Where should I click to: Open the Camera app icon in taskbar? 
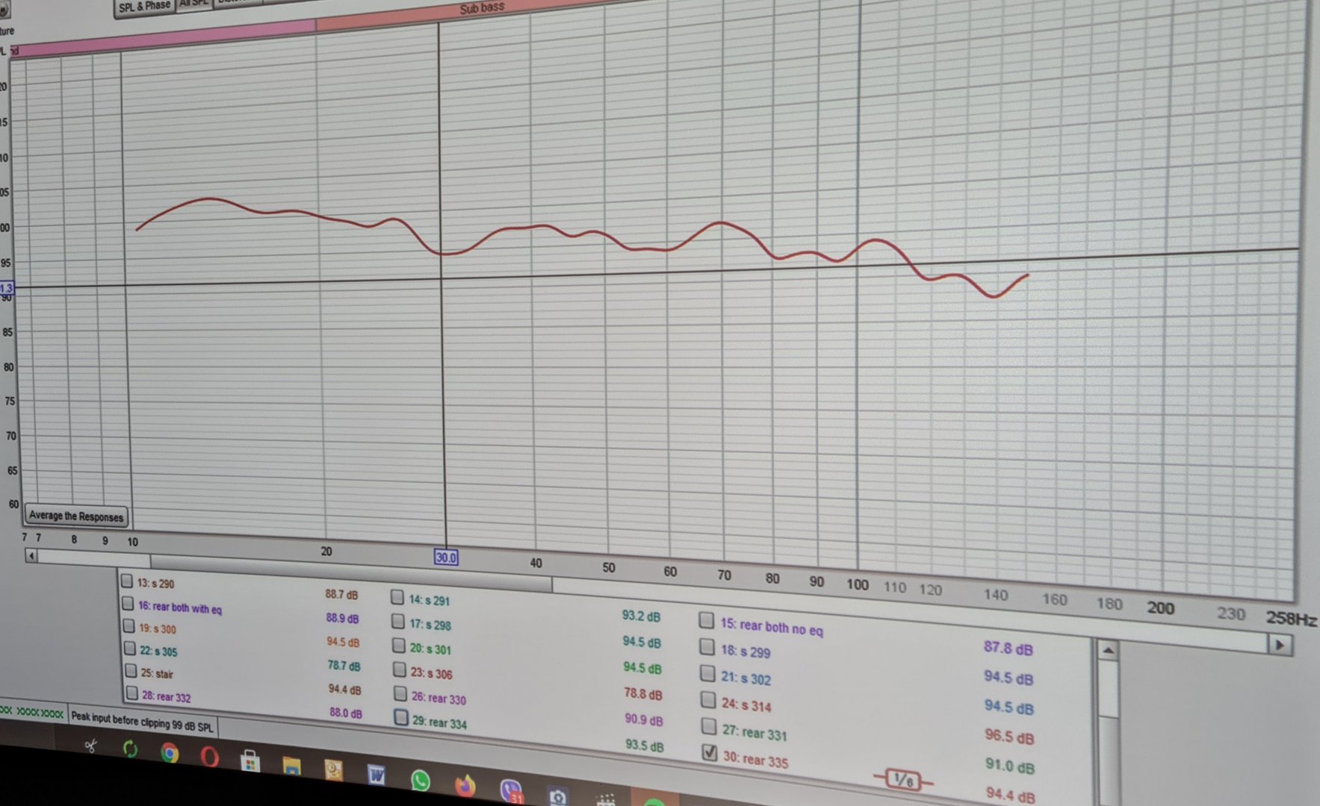pos(557,797)
